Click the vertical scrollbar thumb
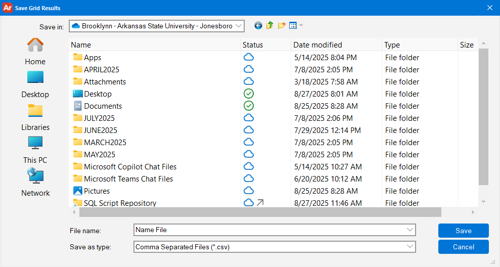500x267 pixels. 483,117
